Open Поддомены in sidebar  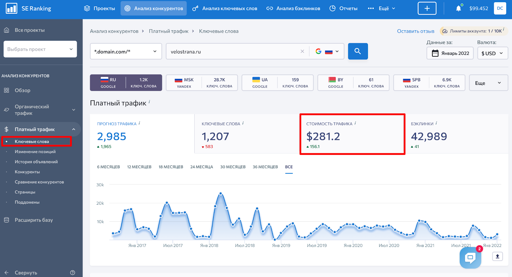[x=27, y=202]
